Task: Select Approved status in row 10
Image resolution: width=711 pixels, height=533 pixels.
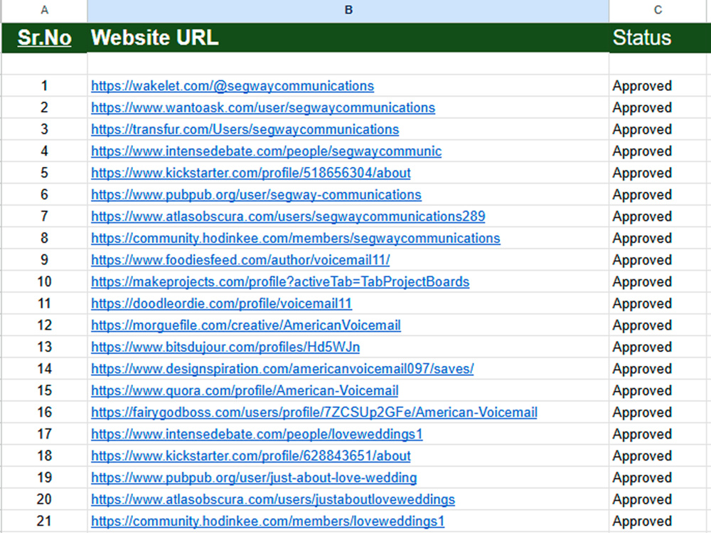Action: (x=642, y=281)
